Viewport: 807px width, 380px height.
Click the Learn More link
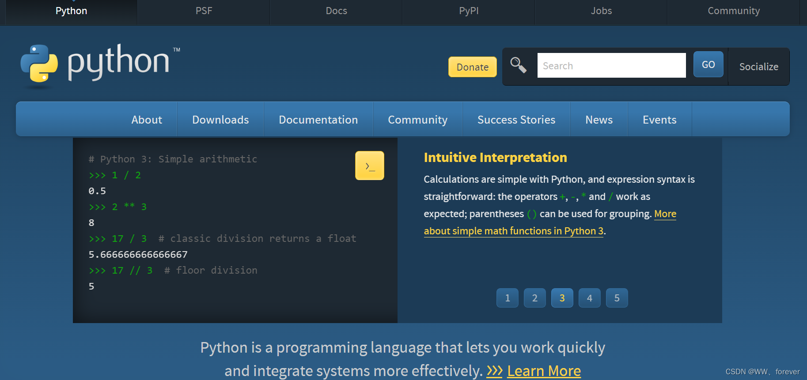point(544,371)
